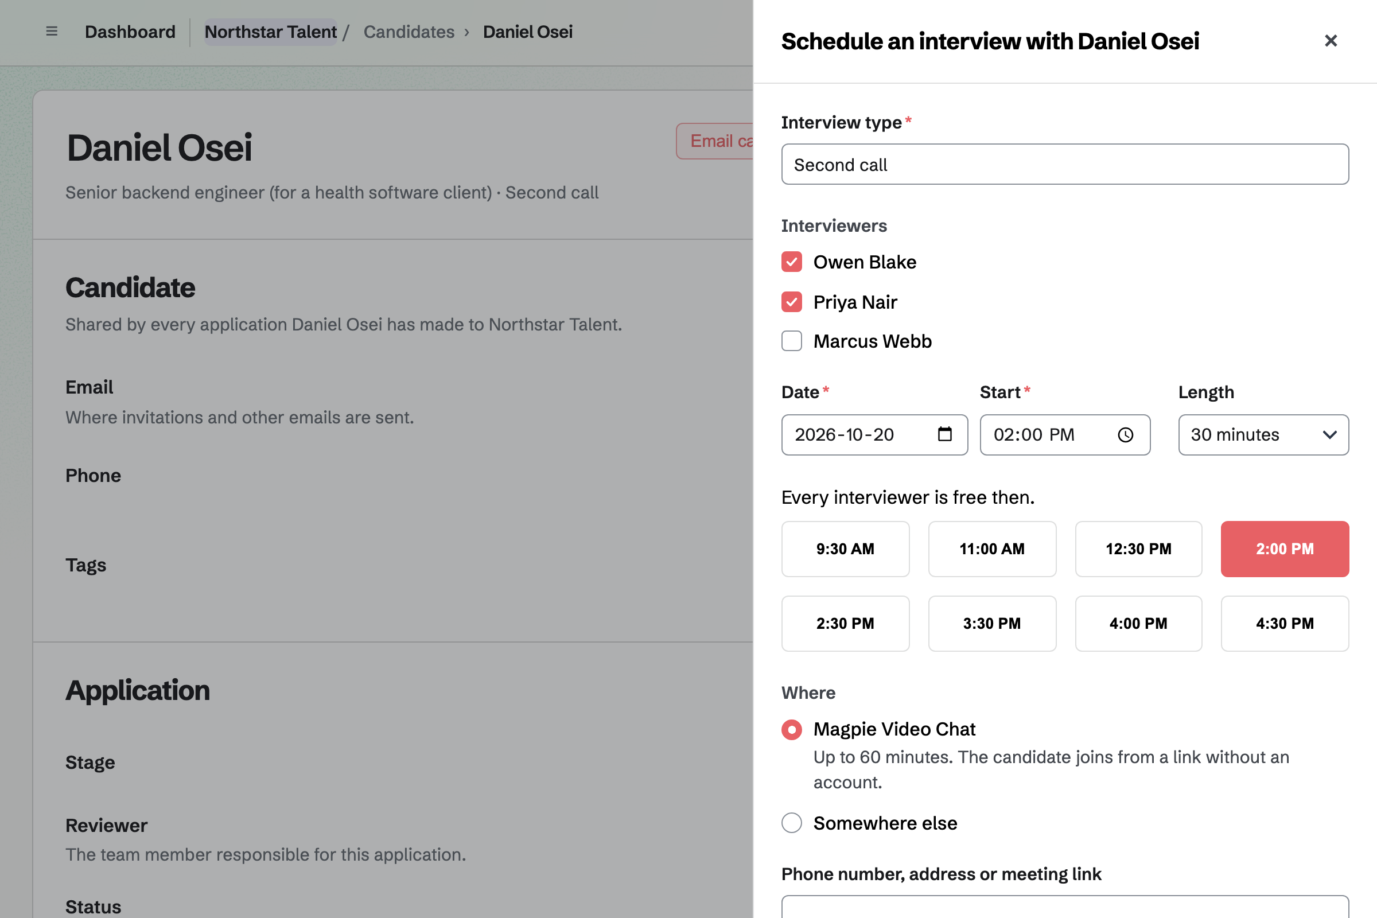Pick the 11:00 AM time slot
Screen dimensions: 1377x918
[993, 549]
